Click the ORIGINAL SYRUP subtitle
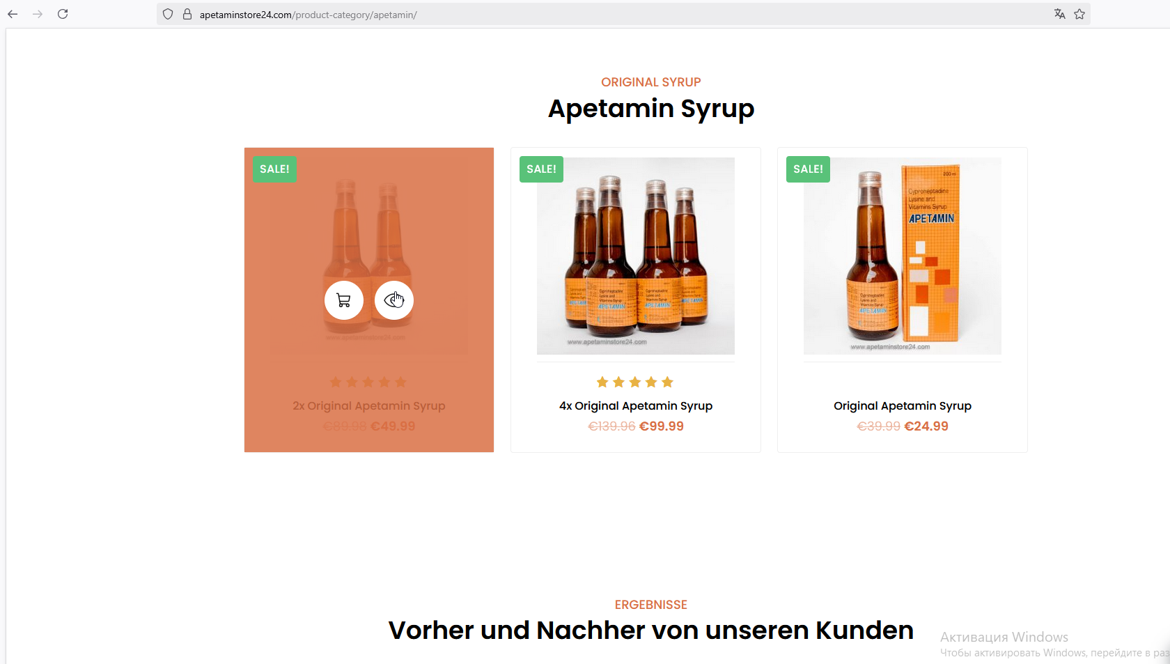1170x664 pixels. pyautogui.click(x=651, y=82)
